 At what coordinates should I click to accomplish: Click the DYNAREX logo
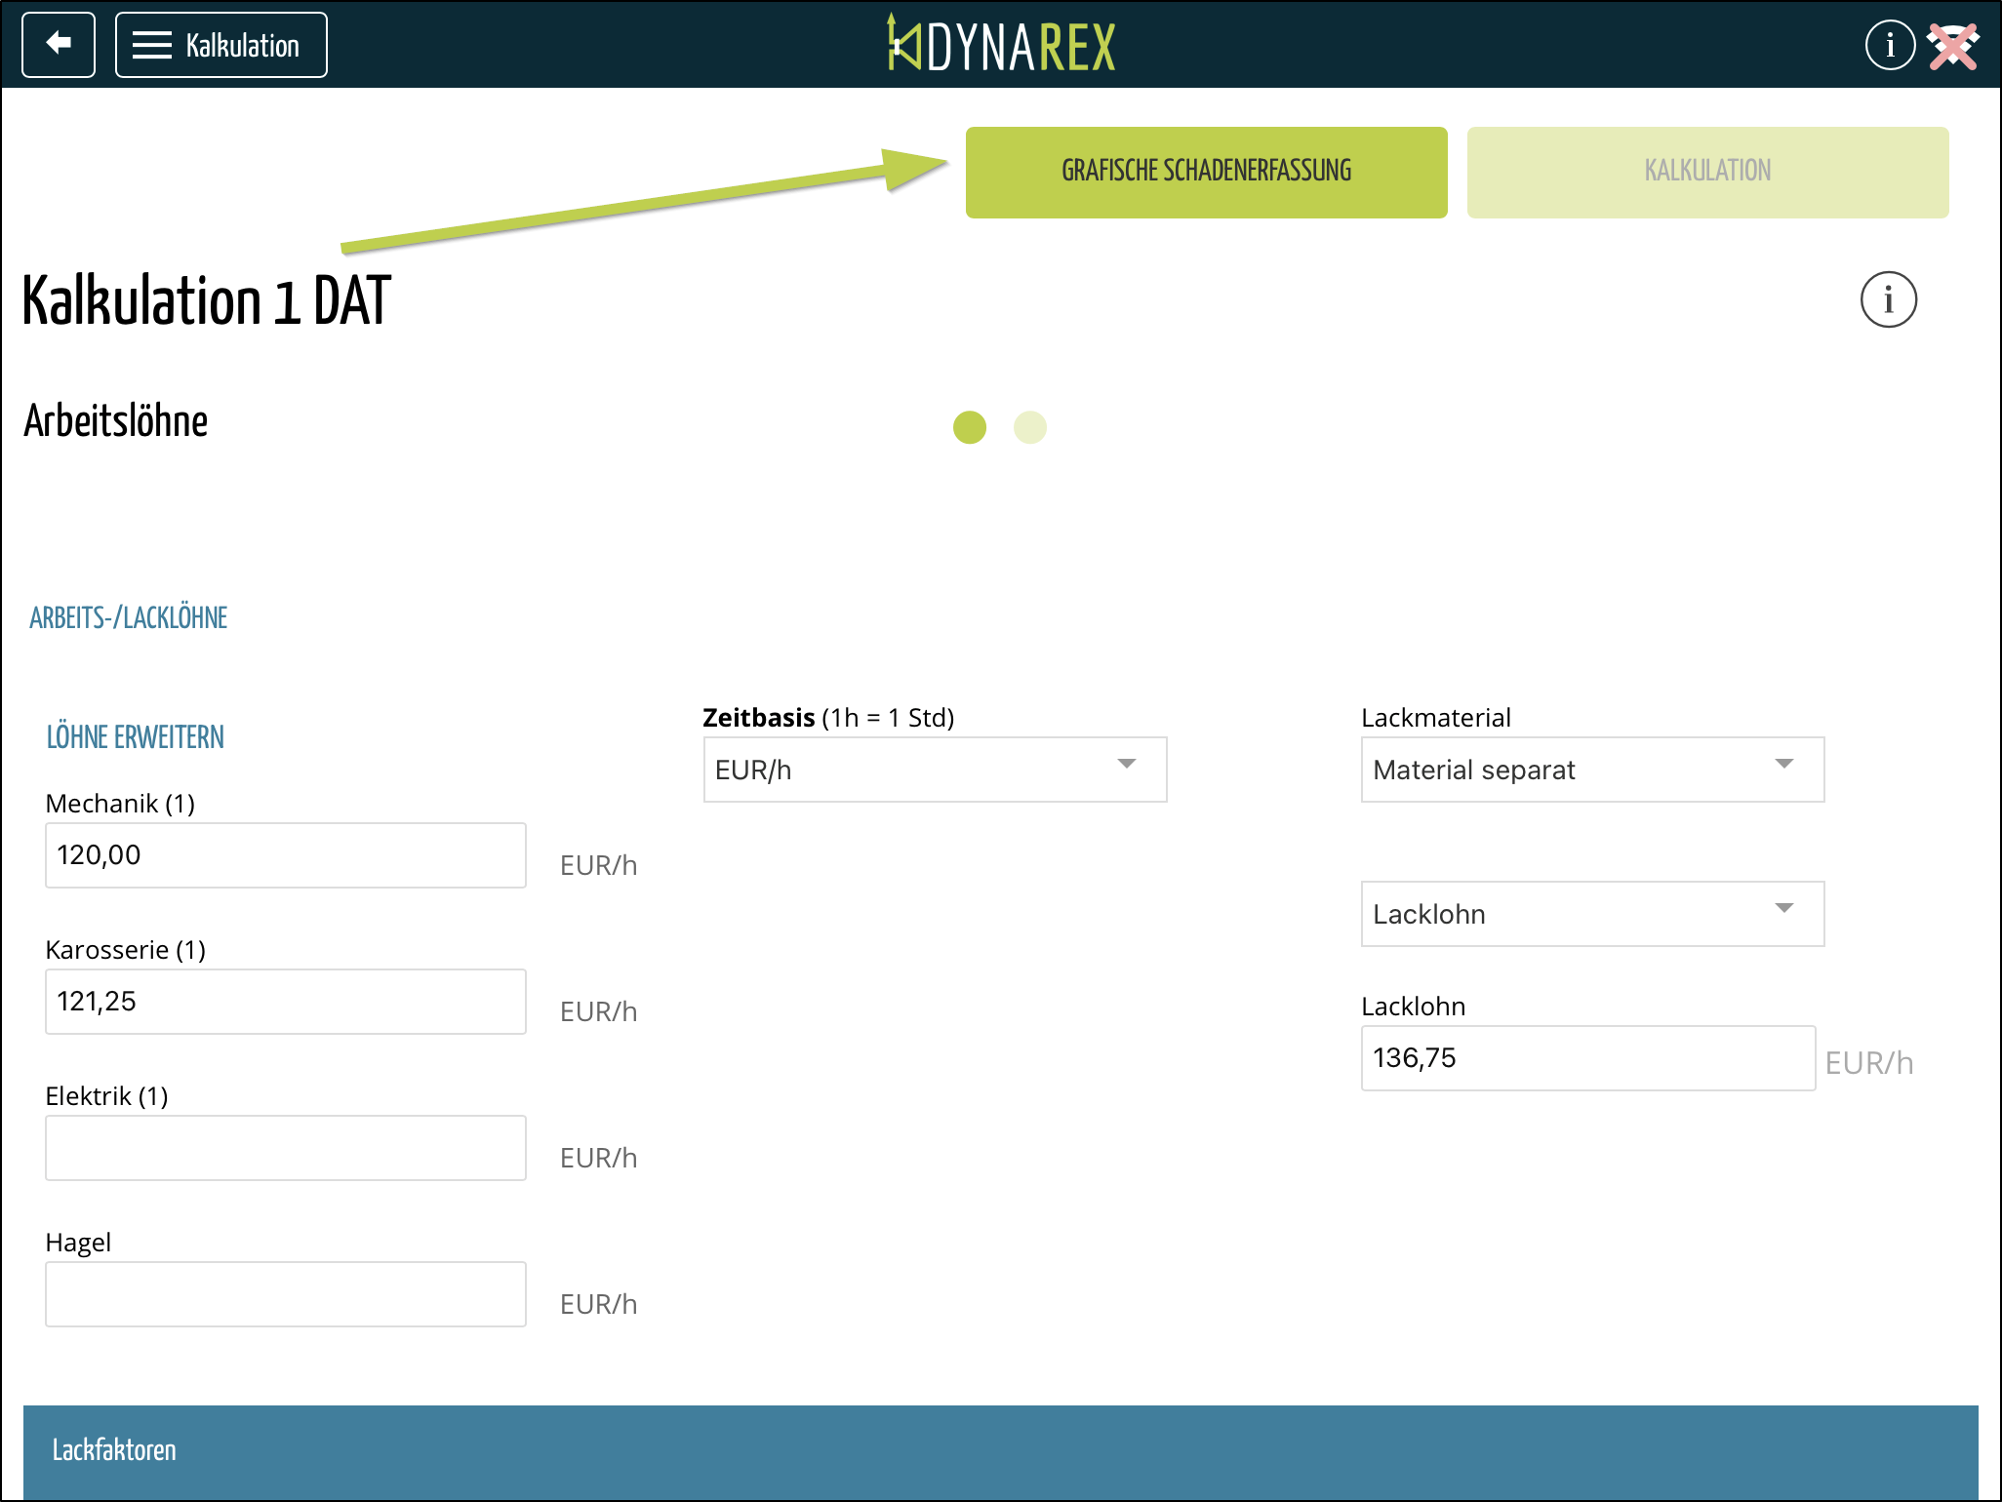tap(1001, 45)
